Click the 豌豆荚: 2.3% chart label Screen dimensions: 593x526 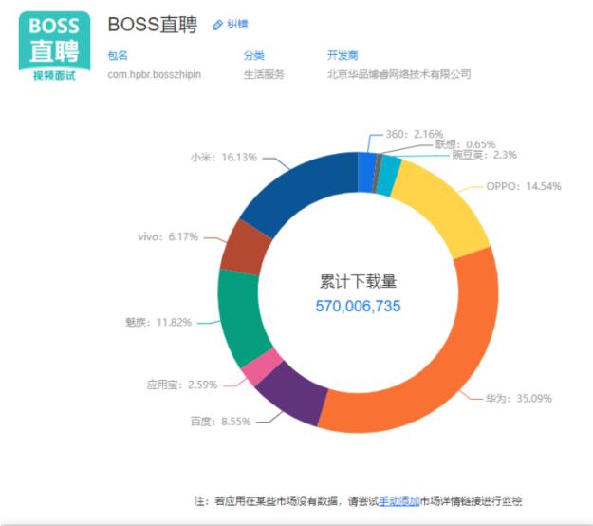pyautogui.click(x=485, y=155)
